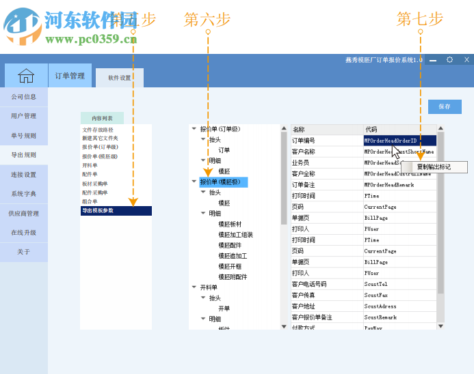The width and height of the screenshot is (474, 374).
Task: Select 报价单(模胚级) in content list
Action: click(100, 156)
